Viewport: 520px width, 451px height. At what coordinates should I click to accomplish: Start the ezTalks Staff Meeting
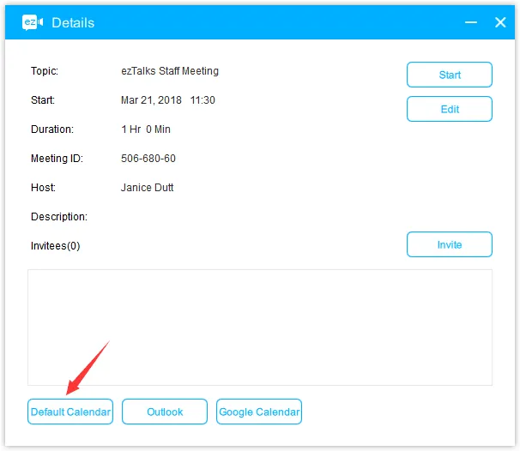pos(450,75)
